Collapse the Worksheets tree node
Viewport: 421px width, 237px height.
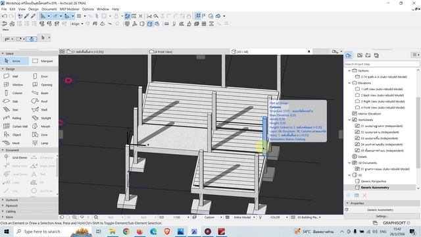pos(349,120)
